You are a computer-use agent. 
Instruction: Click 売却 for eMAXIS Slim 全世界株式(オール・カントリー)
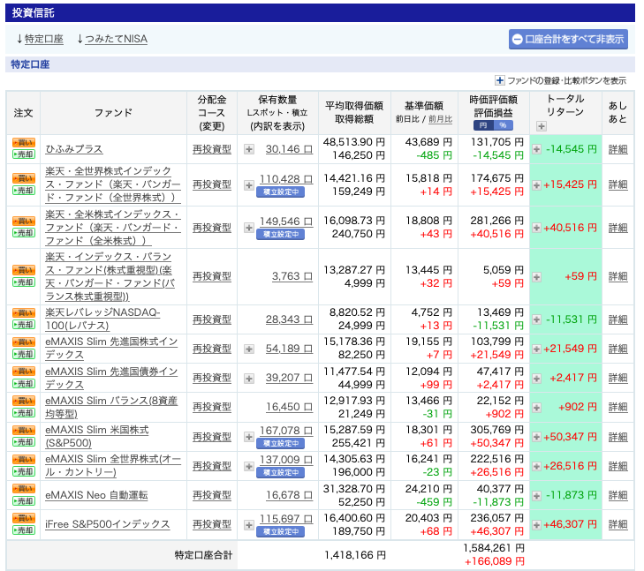coord(24,471)
